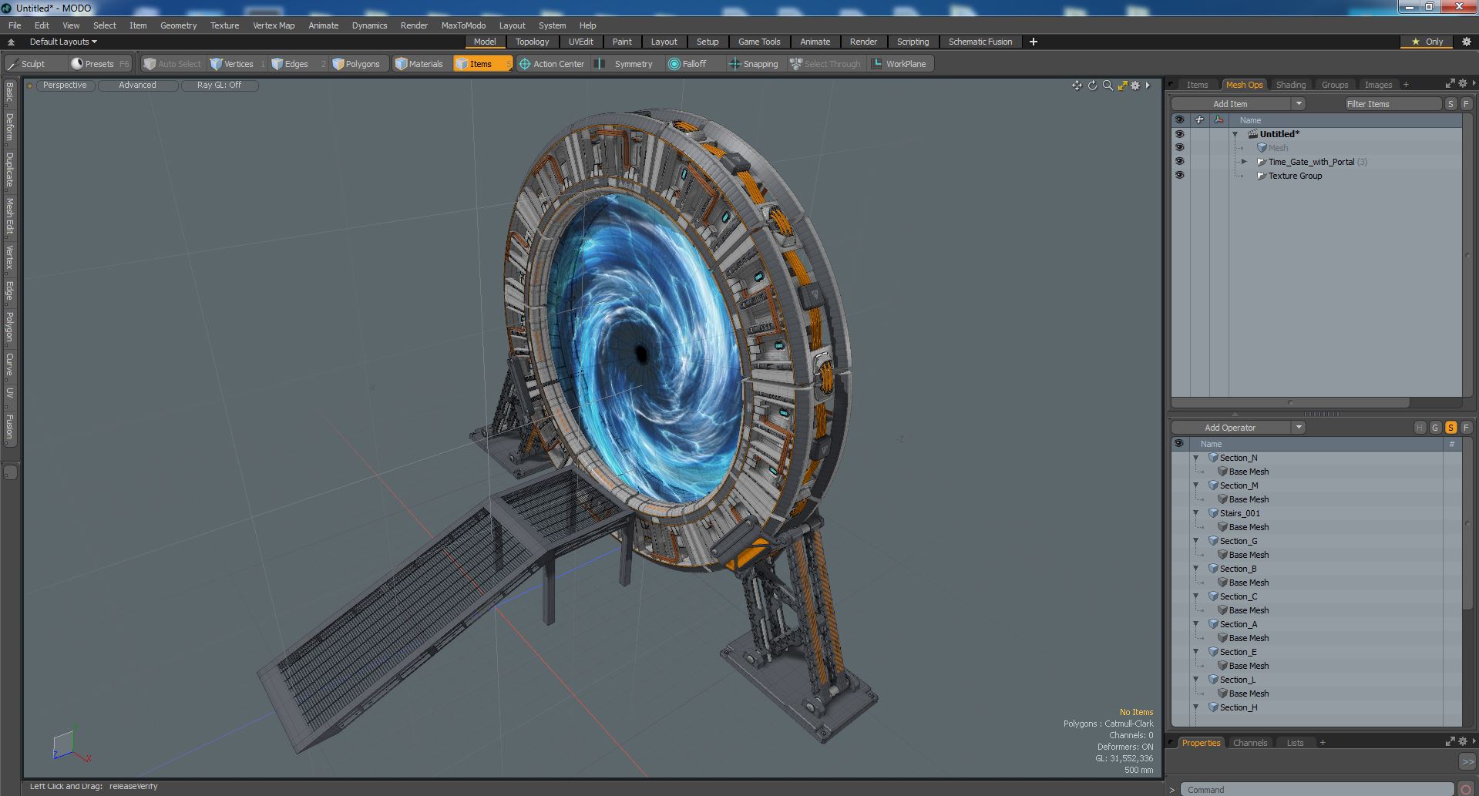Open the Add Item dropdown arrow
Image resolution: width=1479 pixels, height=796 pixels.
[x=1299, y=104]
